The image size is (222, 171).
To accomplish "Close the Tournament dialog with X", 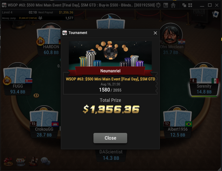I will click(155, 33).
